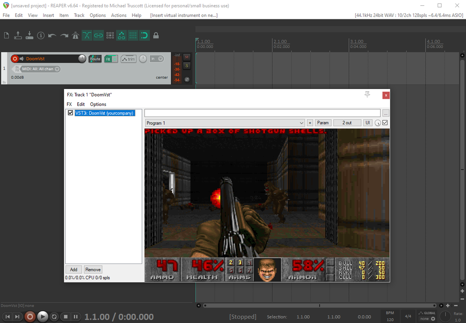Toggle Item grouping link icon
The image size is (466, 323).
coord(99,36)
